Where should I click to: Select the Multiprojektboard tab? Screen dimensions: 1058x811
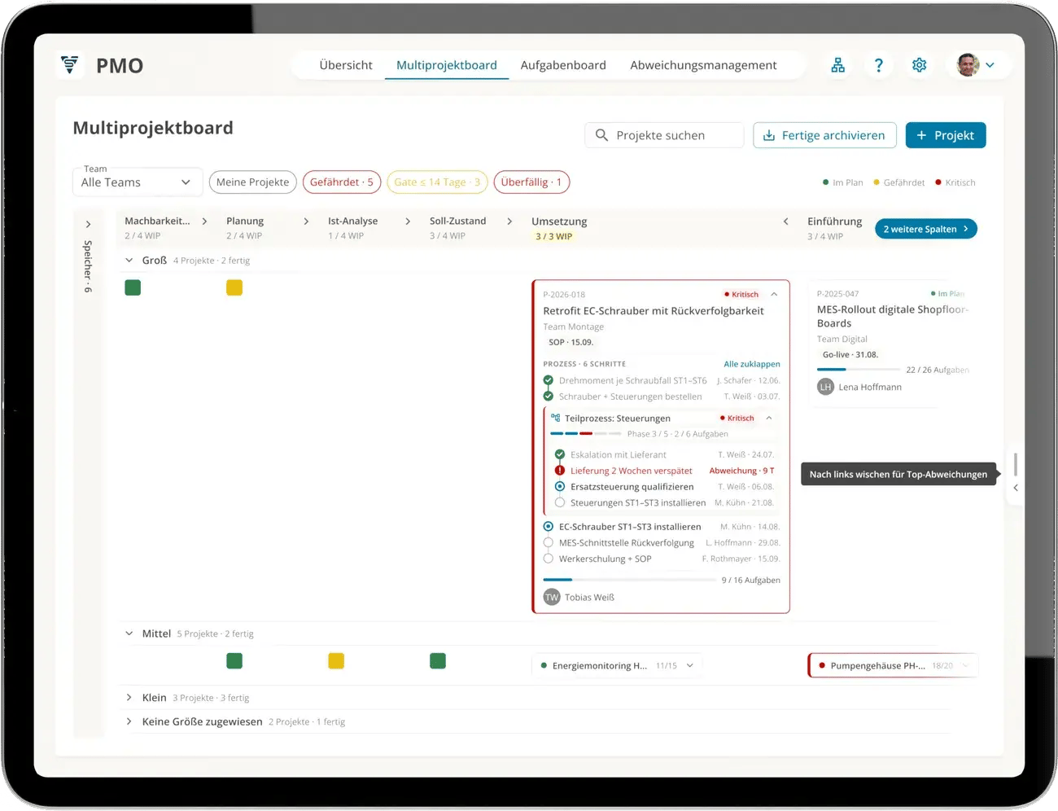(447, 65)
